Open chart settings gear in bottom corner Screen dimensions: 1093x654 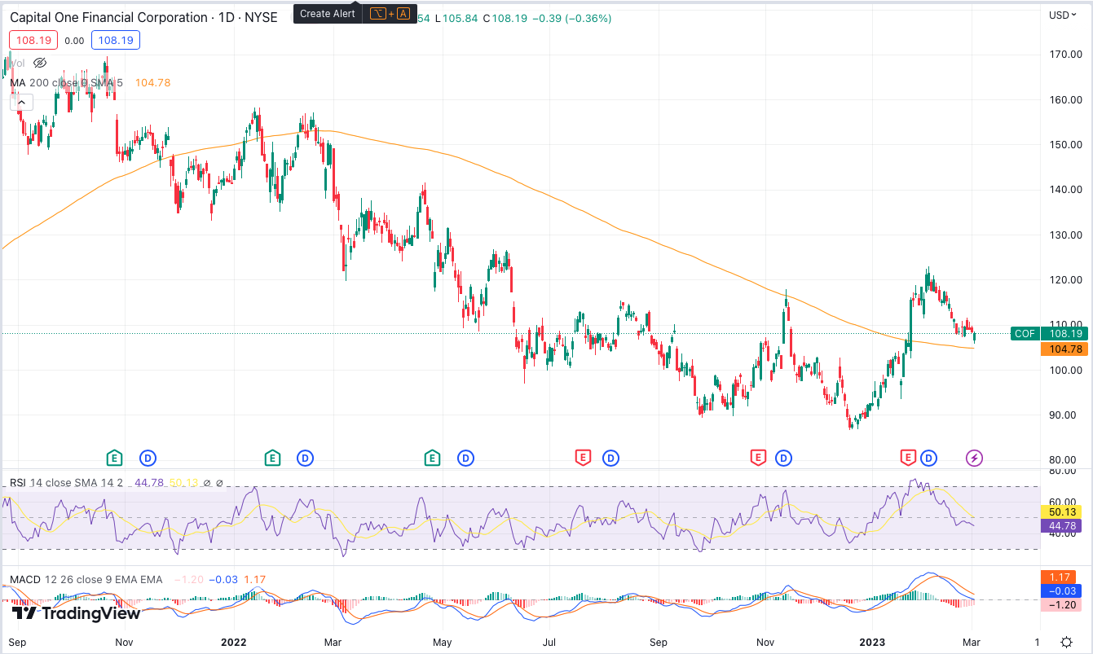click(x=1066, y=642)
